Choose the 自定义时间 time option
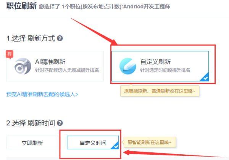The width and height of the screenshot is (229, 160). point(93,142)
